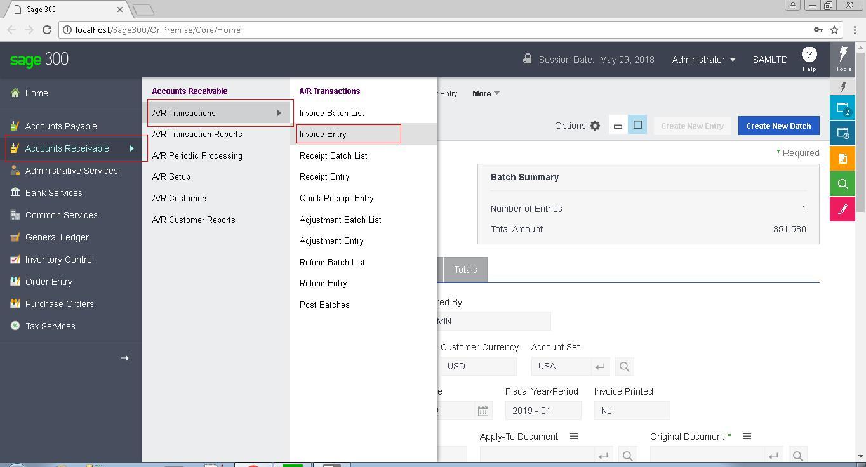Click the Accounts Payable module icon

click(15, 126)
